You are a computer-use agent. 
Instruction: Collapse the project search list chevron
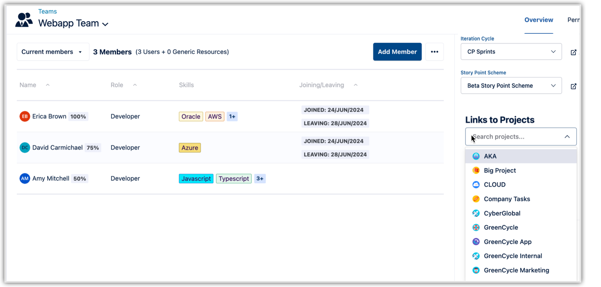[x=567, y=137]
